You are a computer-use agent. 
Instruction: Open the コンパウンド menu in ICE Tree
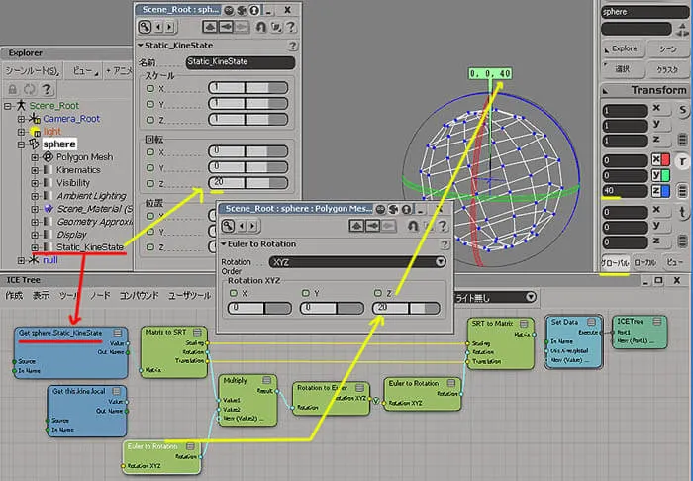click(139, 296)
